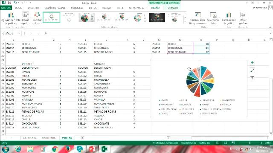Screen dimensions: 273x153
Task: Click the Save icon in quick access toolbar
Action: coord(10,3)
